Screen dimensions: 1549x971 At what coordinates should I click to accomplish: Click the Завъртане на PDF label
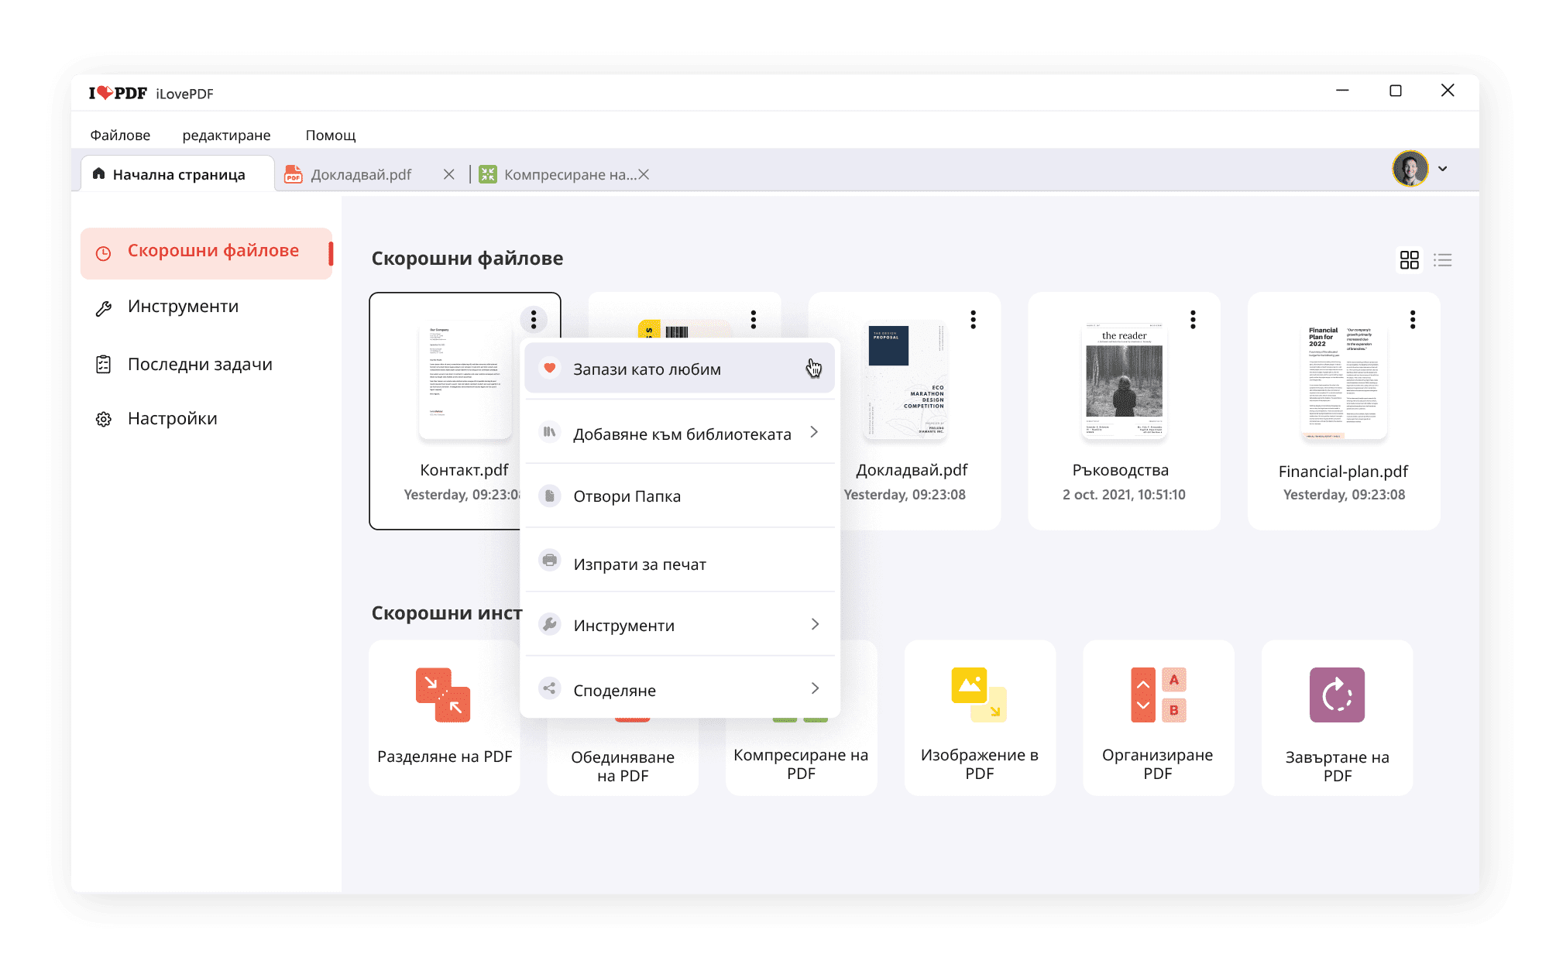click(1337, 766)
